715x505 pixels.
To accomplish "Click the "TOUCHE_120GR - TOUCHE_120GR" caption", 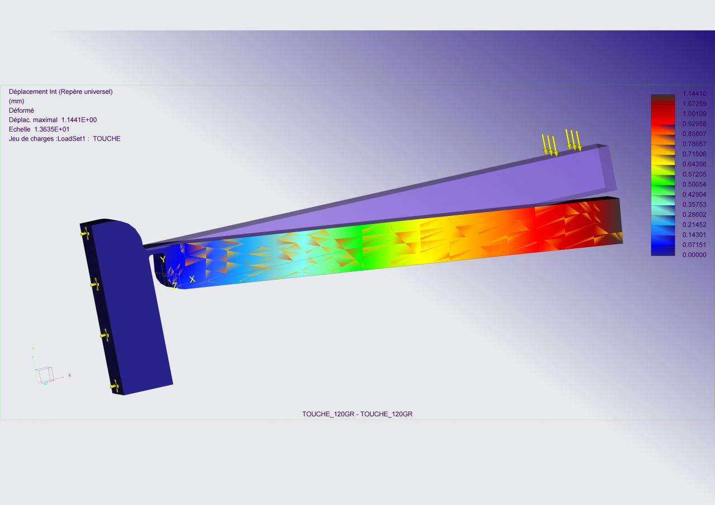I will pyautogui.click(x=357, y=414).
